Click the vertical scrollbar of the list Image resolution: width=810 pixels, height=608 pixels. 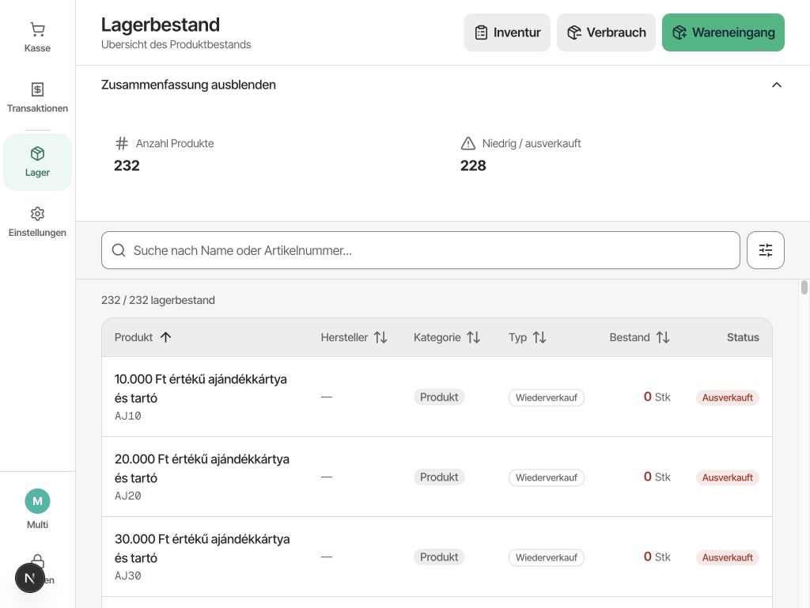click(x=804, y=287)
